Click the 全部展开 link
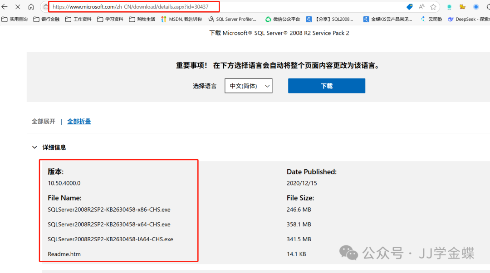The width and height of the screenshot is (490, 273). pos(44,122)
